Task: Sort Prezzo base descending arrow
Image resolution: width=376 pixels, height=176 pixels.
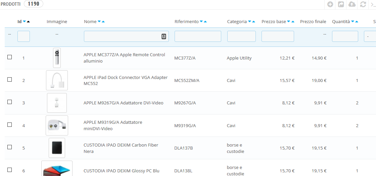Action: pyautogui.click(x=289, y=22)
